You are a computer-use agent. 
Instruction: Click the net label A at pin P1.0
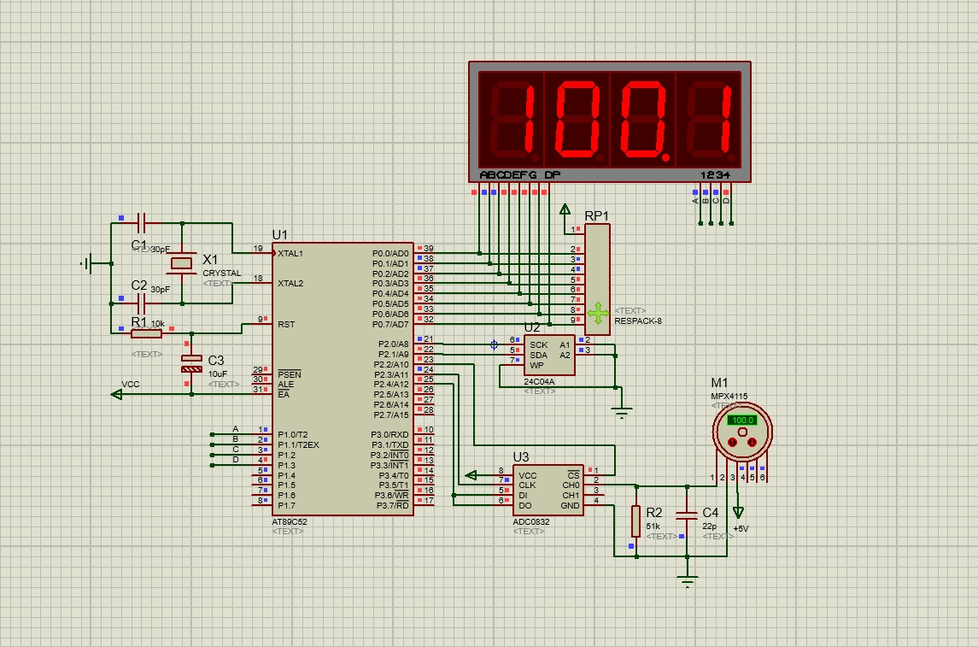point(236,429)
